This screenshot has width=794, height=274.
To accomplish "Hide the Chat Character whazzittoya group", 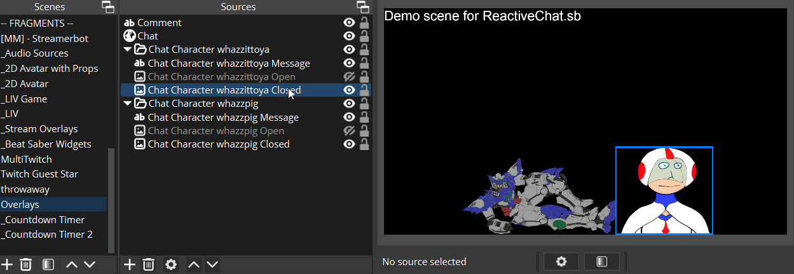I will (x=348, y=50).
